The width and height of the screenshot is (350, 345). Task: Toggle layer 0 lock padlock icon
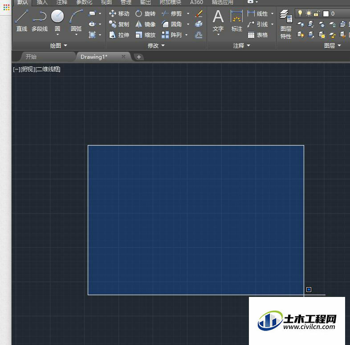[x=317, y=14]
